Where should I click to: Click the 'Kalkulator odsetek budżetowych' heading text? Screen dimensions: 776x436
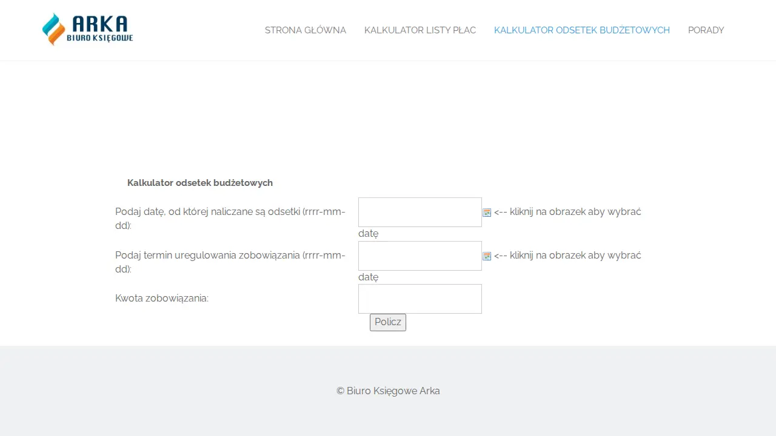200,183
